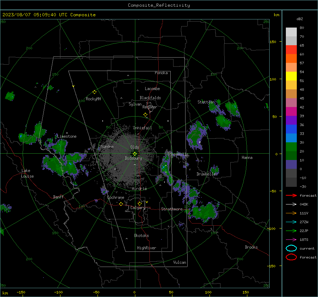
Task: Click the Hanna label
Action: click(247, 158)
